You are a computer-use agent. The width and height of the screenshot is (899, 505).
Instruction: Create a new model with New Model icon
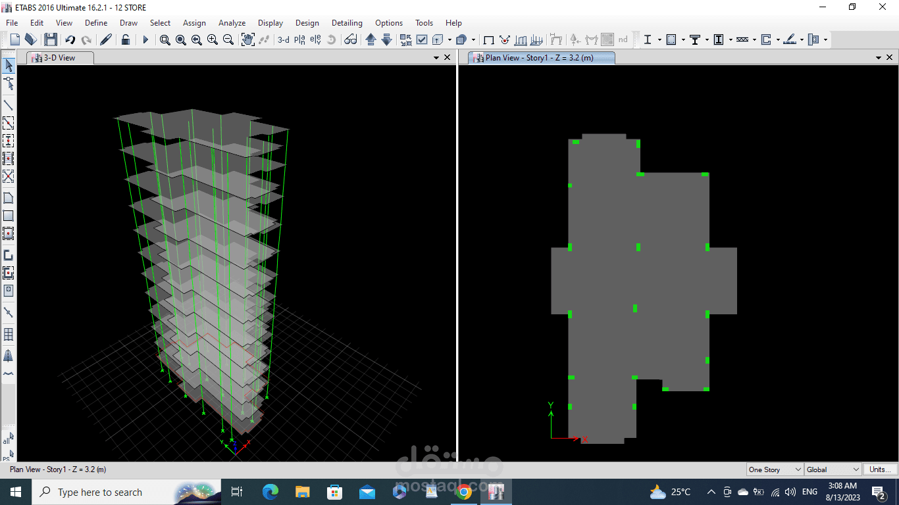14,39
